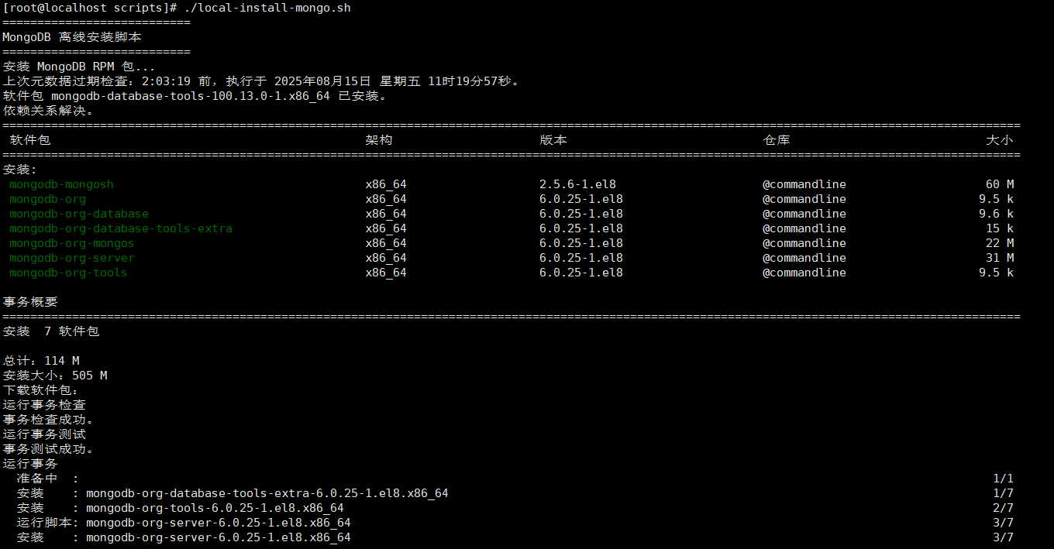Click "x86_64" in the mongodb-org-database-tools-extra table row
This screenshot has height=549, width=1054.
386,228
